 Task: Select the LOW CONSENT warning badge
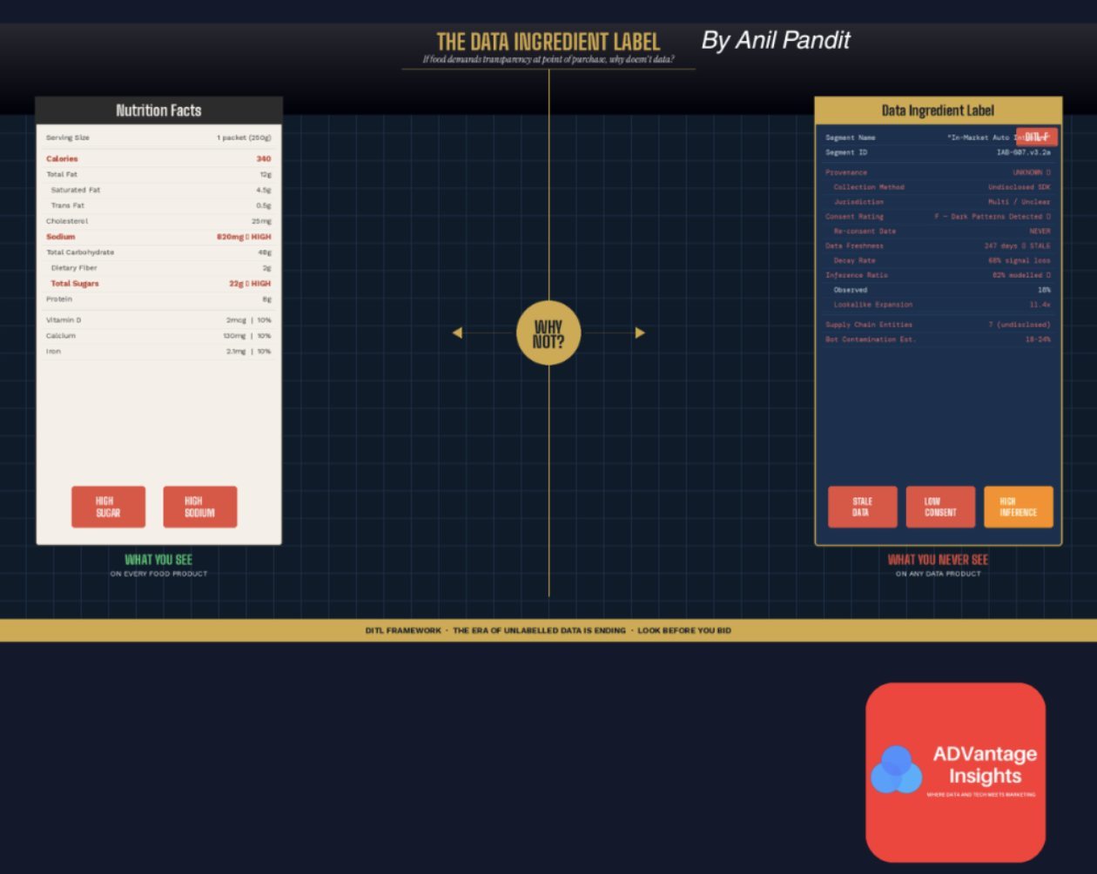coord(940,507)
